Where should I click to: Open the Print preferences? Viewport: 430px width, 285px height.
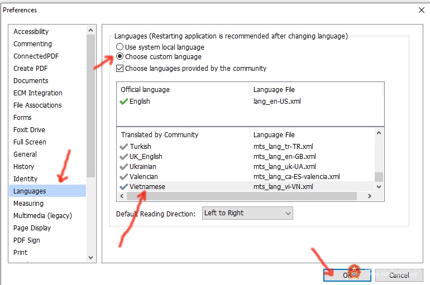pos(21,253)
